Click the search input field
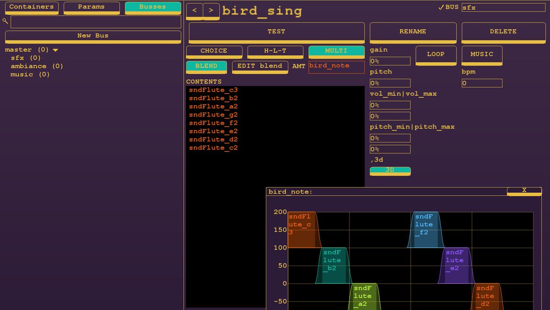This screenshot has height=310, width=550. pyautogui.click(x=96, y=22)
